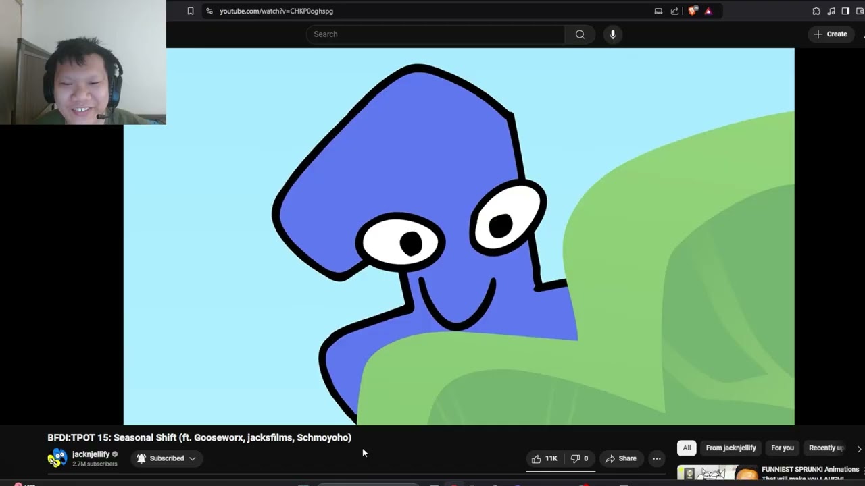Select the All filter chip
The image size is (865, 486).
click(687, 448)
